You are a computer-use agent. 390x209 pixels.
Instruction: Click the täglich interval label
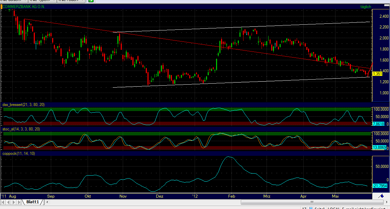[366, 6]
